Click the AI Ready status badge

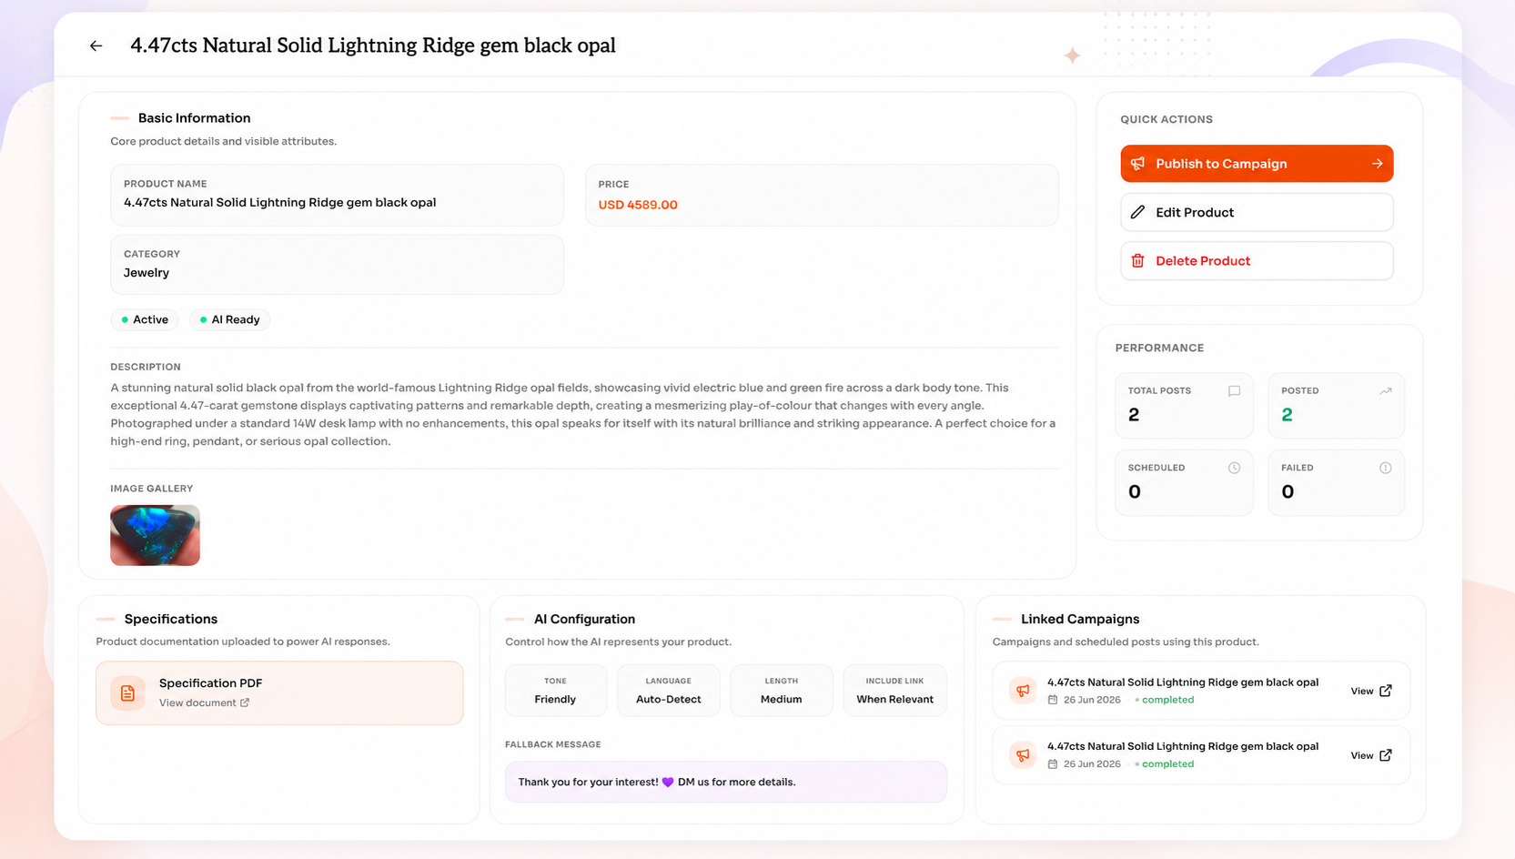(229, 319)
